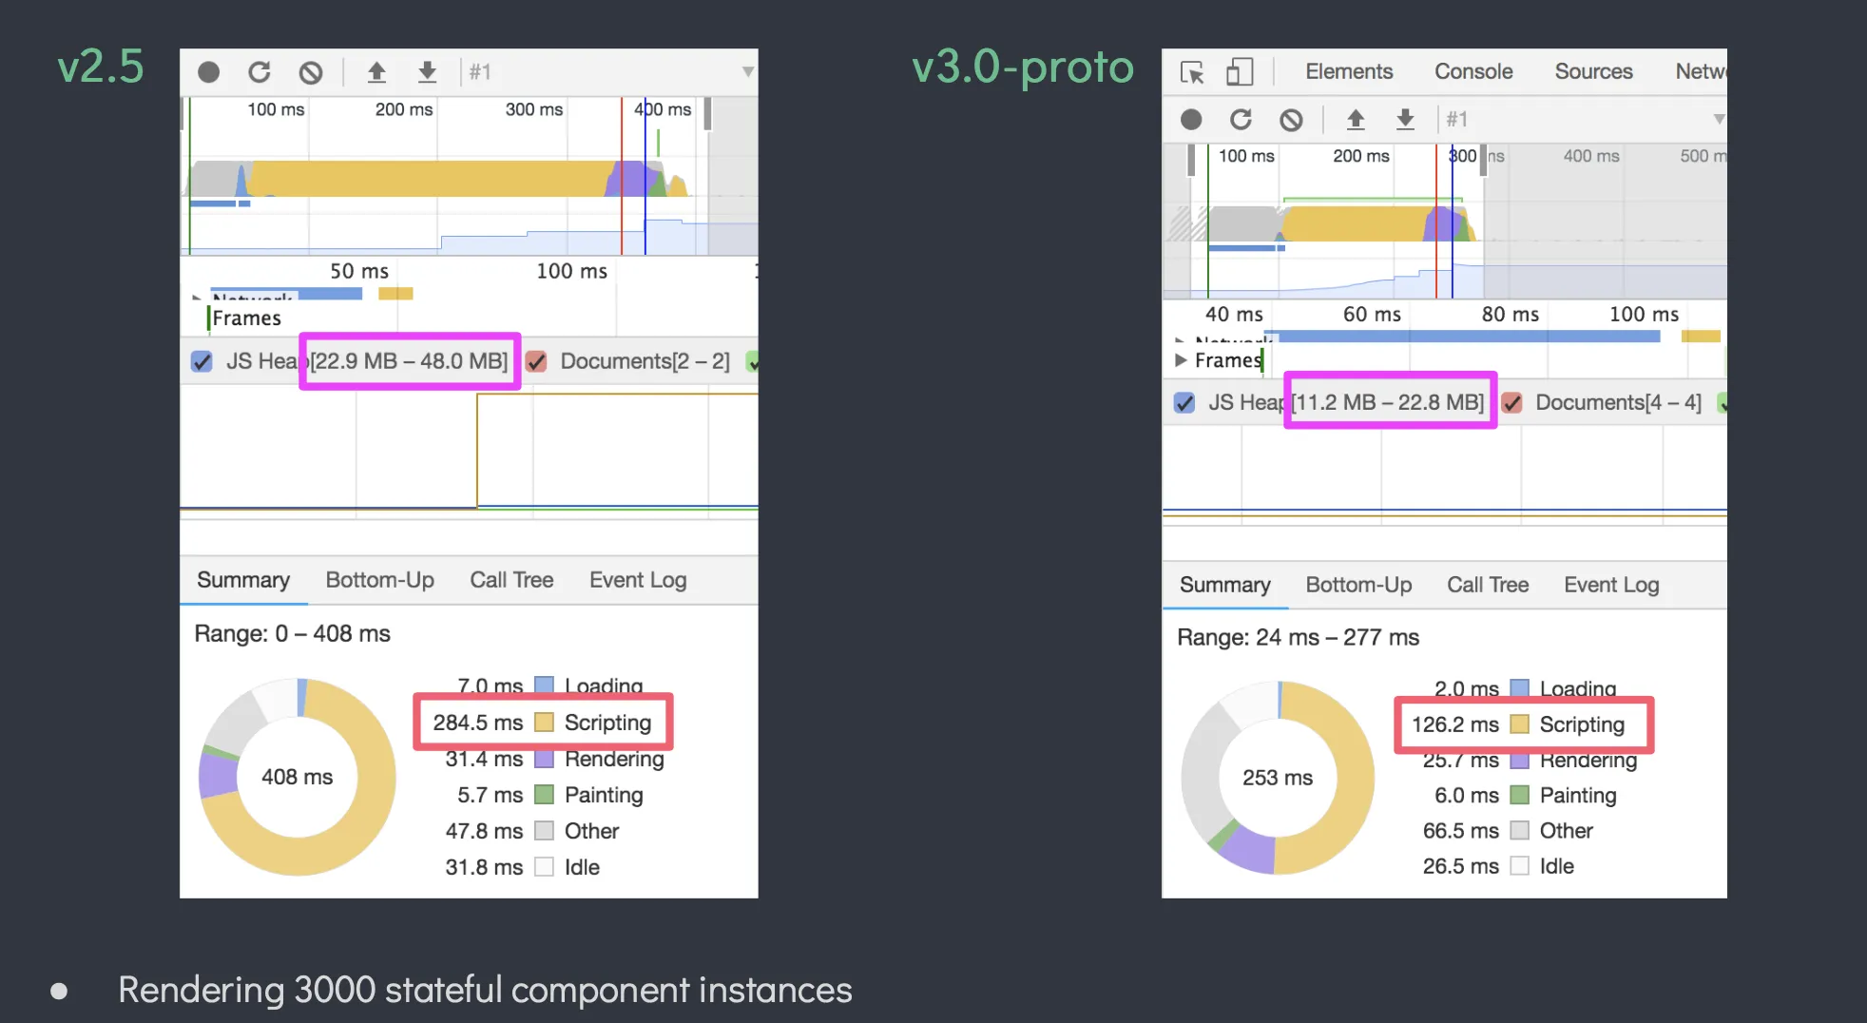Screen dimensions: 1867x1023
Task: Click the clear icon in v3.0 toolbar
Action: pos(1291,120)
